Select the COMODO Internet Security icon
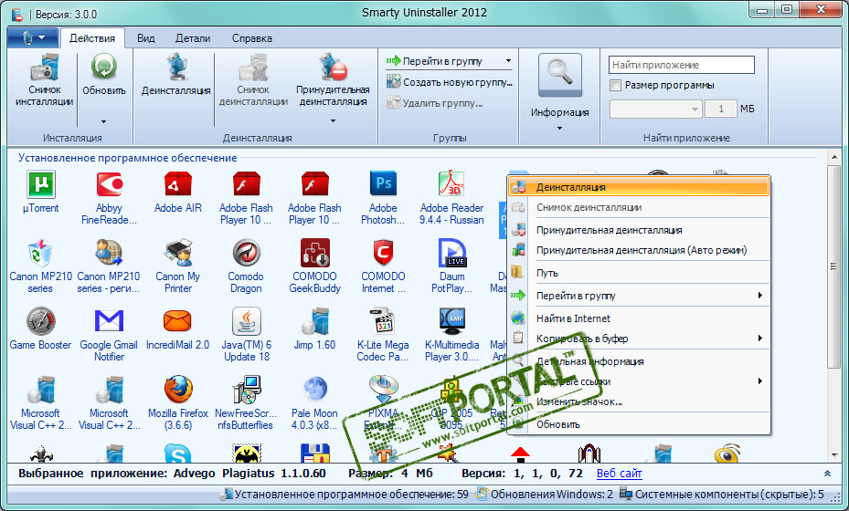The height and width of the screenshot is (511, 849). [383, 253]
